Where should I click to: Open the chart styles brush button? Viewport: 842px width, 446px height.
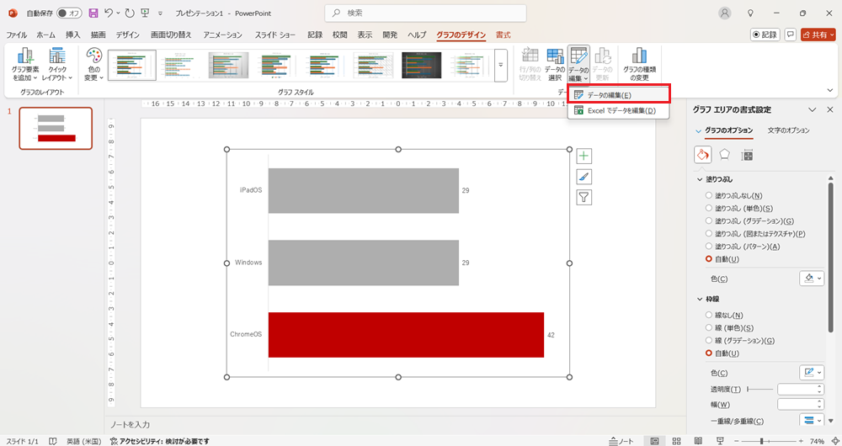tap(584, 177)
